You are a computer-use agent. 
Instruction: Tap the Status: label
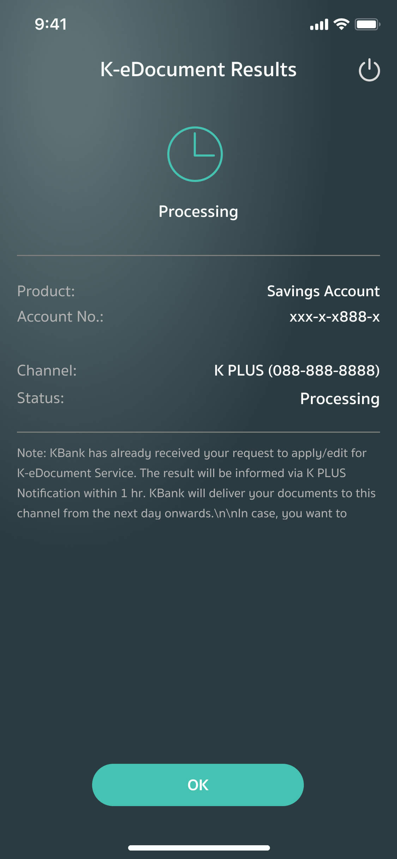click(x=41, y=398)
